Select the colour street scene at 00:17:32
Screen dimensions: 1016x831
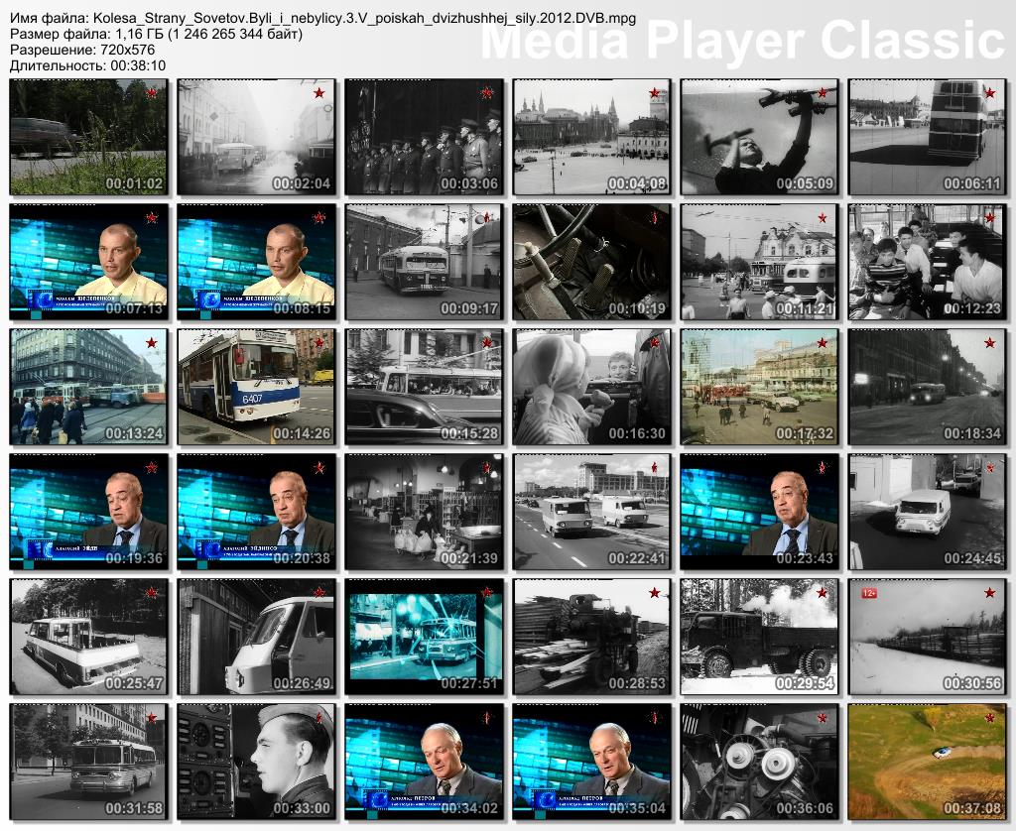click(760, 388)
